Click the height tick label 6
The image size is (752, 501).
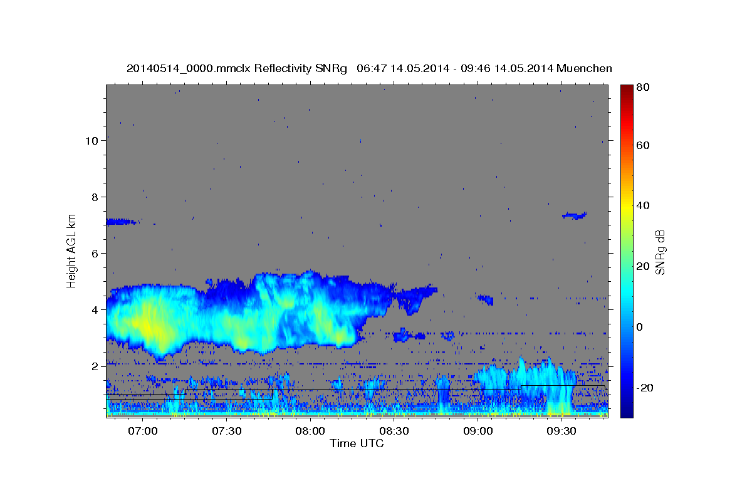tap(95, 254)
